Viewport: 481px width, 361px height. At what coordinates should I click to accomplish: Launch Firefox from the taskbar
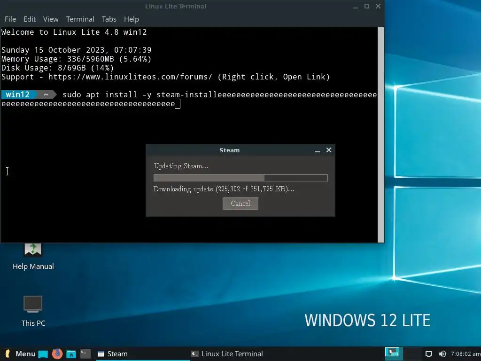click(x=57, y=354)
